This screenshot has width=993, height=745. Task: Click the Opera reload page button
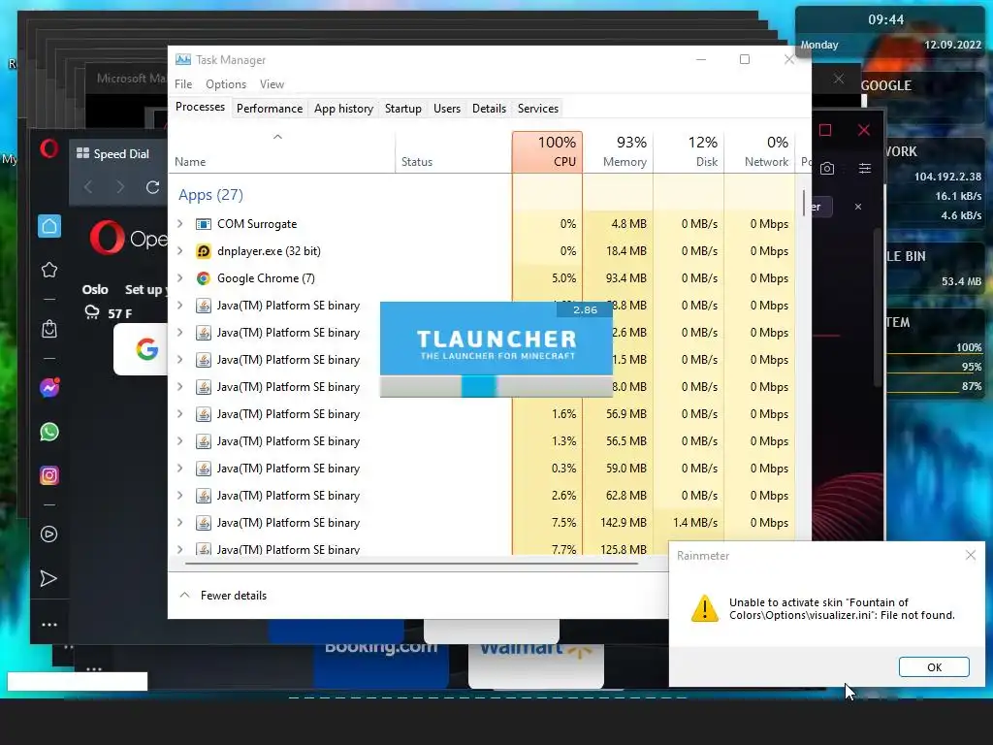[x=152, y=187]
